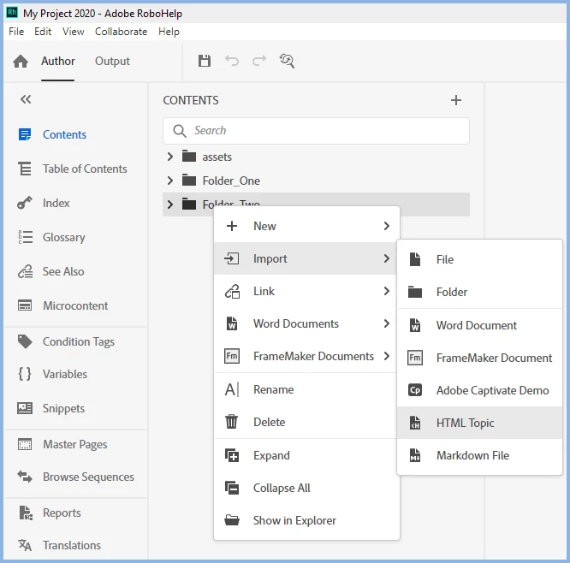Expand the Folder_Two chevron

pyautogui.click(x=169, y=204)
